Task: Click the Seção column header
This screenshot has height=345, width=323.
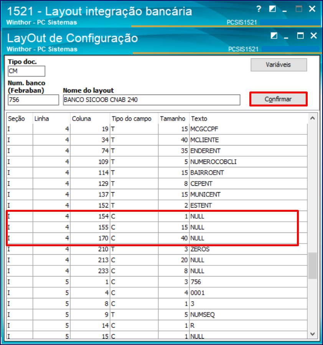Action: pos(20,119)
